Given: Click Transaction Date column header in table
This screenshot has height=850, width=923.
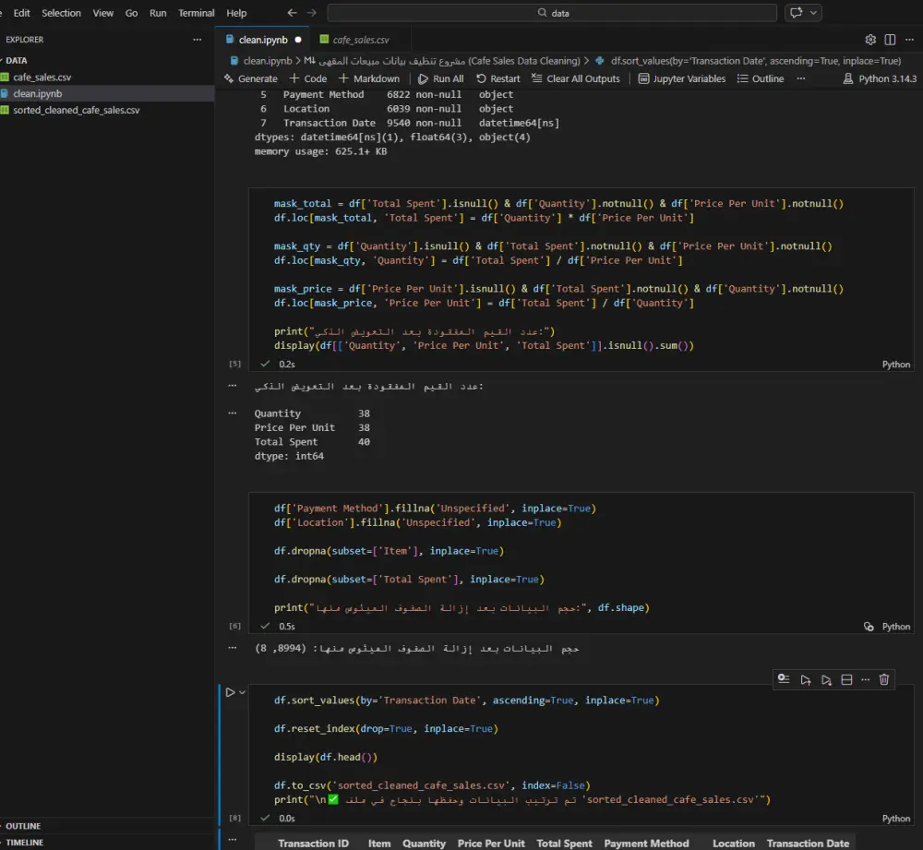Looking at the screenshot, I should pos(808,844).
